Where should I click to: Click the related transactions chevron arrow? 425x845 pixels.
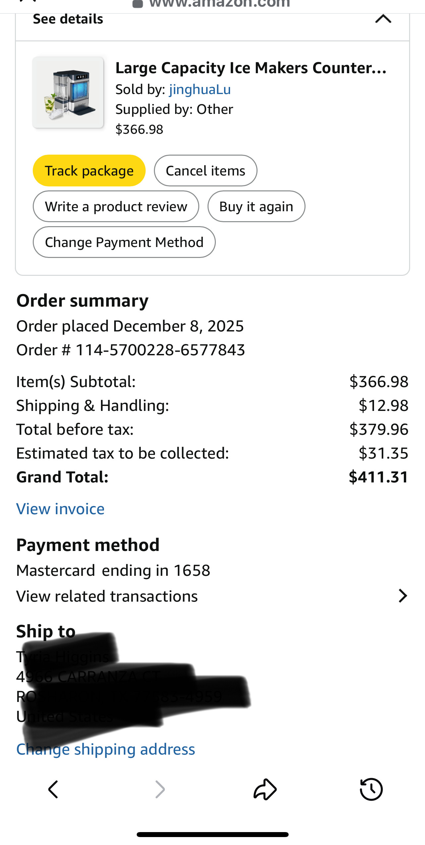click(402, 596)
